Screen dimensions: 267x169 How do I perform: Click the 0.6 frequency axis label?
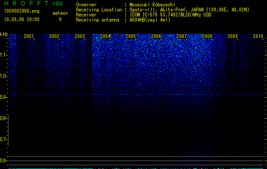(3, 161)
